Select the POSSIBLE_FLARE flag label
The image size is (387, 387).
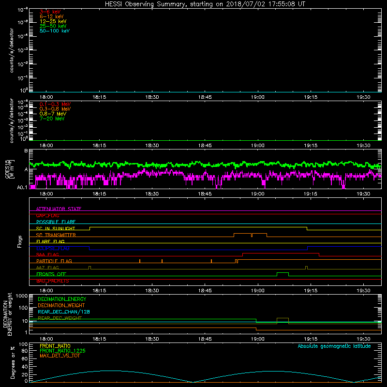pyautogui.click(x=56, y=222)
